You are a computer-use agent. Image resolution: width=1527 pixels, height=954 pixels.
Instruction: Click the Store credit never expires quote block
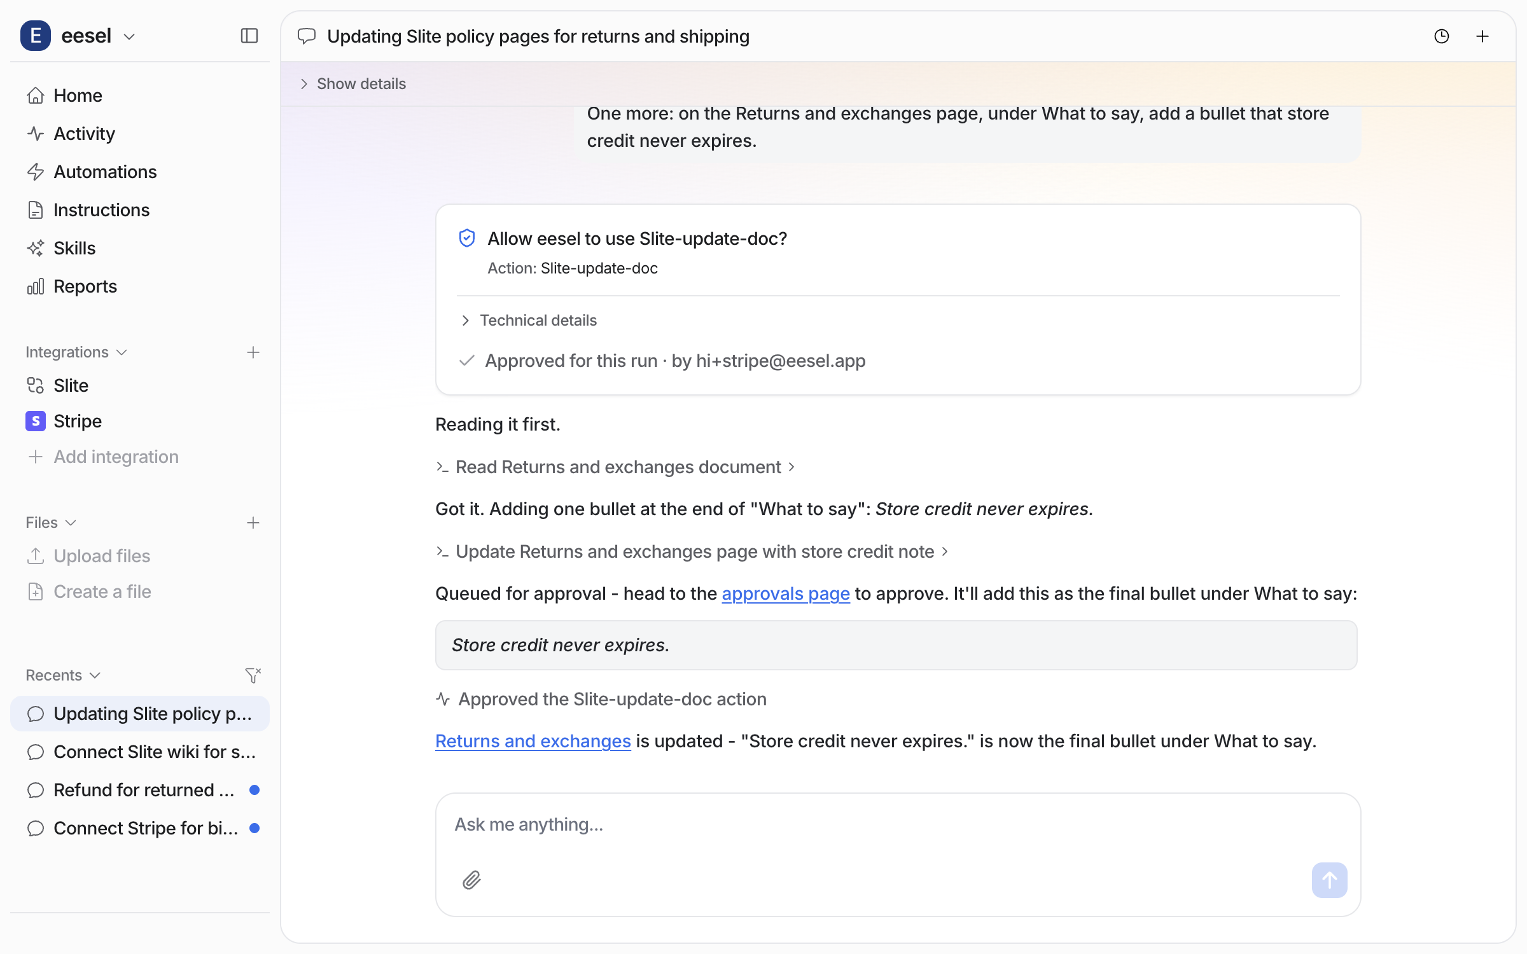[x=896, y=645]
